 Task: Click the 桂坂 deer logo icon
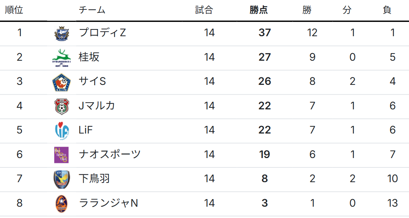(x=61, y=58)
